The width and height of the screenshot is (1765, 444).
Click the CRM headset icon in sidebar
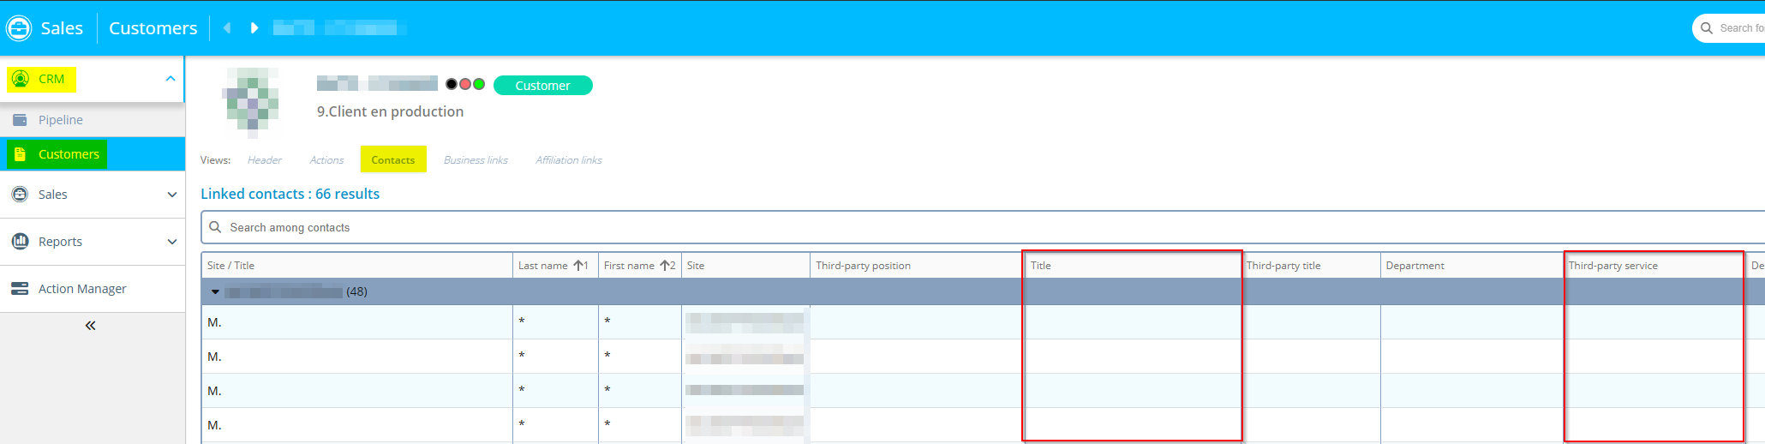[x=21, y=79]
